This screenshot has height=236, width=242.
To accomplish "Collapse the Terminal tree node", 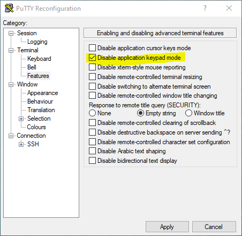I will coord(11,50).
